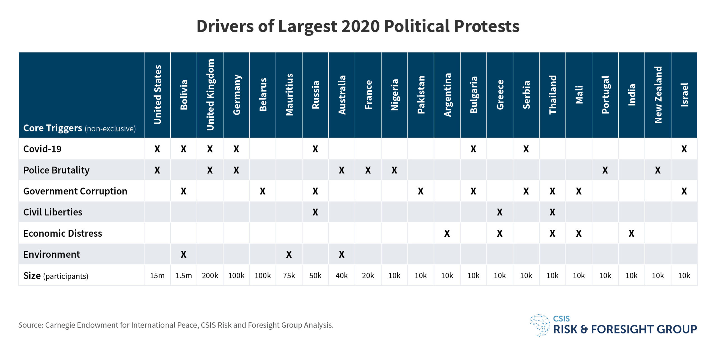Click the CSIS globe logo icon

[x=540, y=325]
